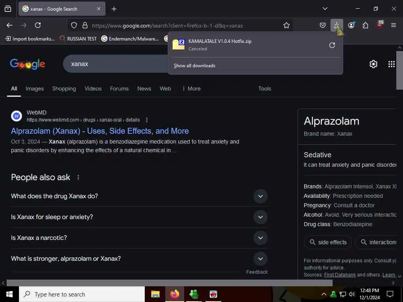Save page to Pocket
Image resolution: width=403 pixels, height=302 pixels.
tap(323, 25)
